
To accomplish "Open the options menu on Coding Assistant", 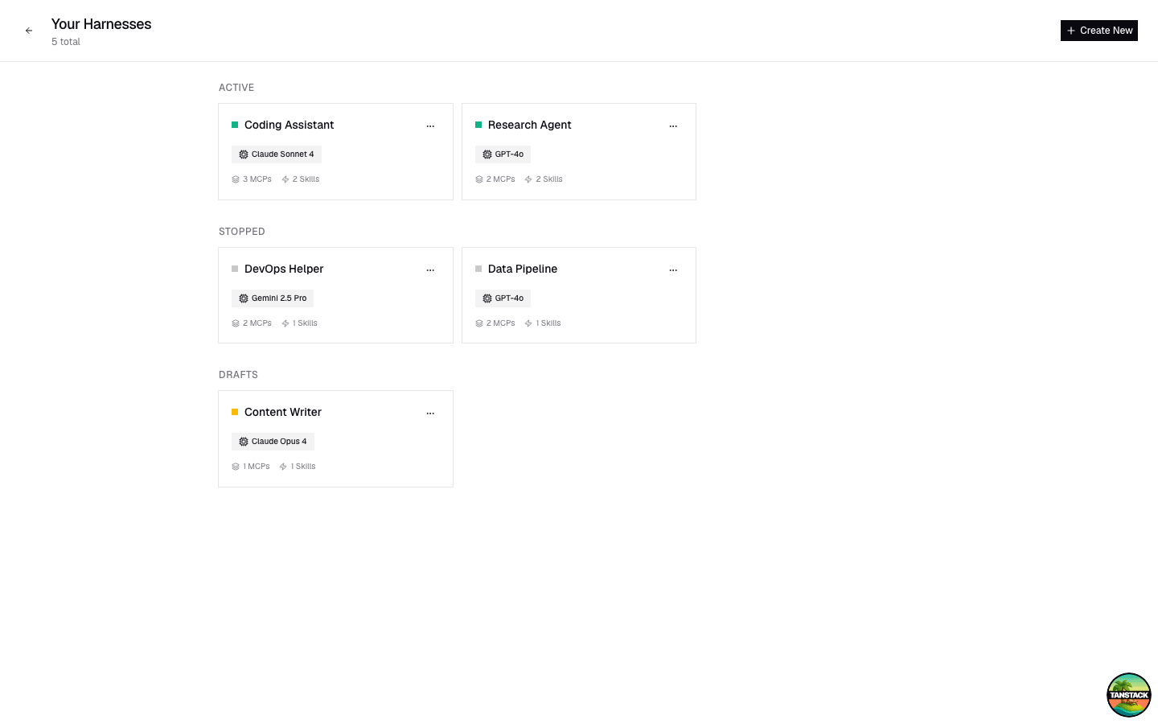I will point(430,125).
